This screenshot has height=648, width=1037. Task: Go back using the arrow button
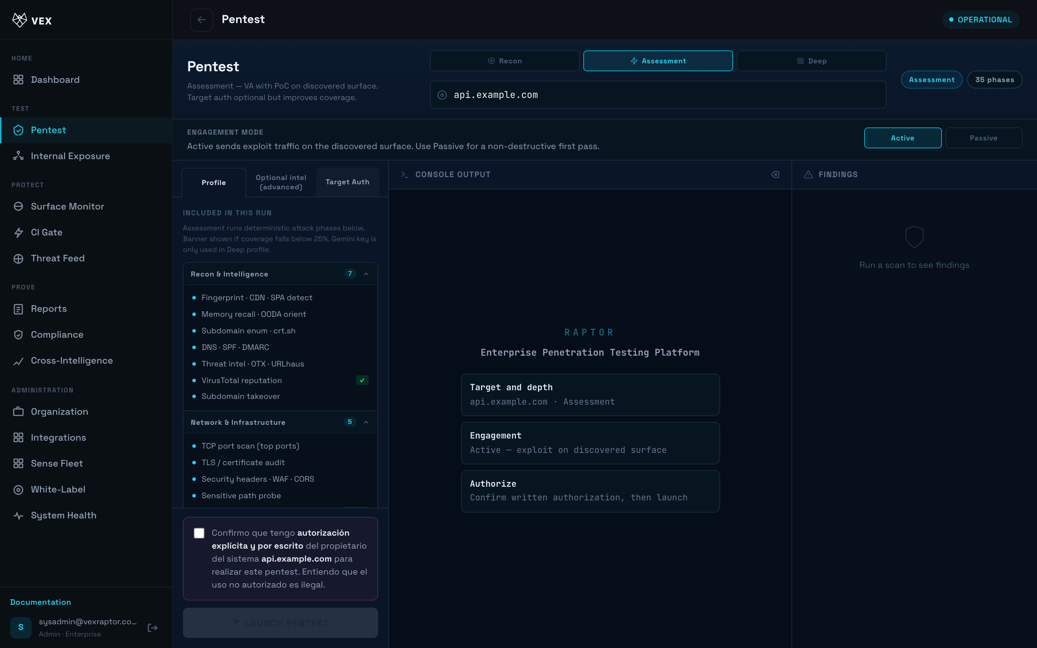point(201,20)
